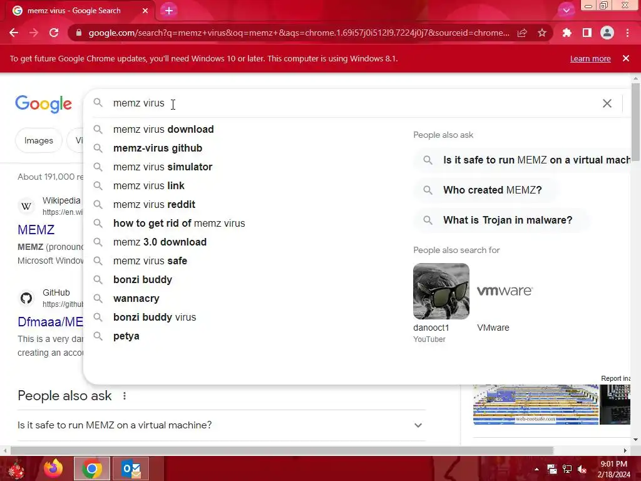Click the Learn more link in update banner
Image resolution: width=641 pixels, height=481 pixels.
coord(590,58)
